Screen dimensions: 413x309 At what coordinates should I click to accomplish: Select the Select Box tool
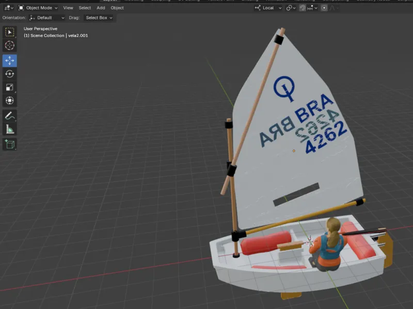[x=10, y=32]
